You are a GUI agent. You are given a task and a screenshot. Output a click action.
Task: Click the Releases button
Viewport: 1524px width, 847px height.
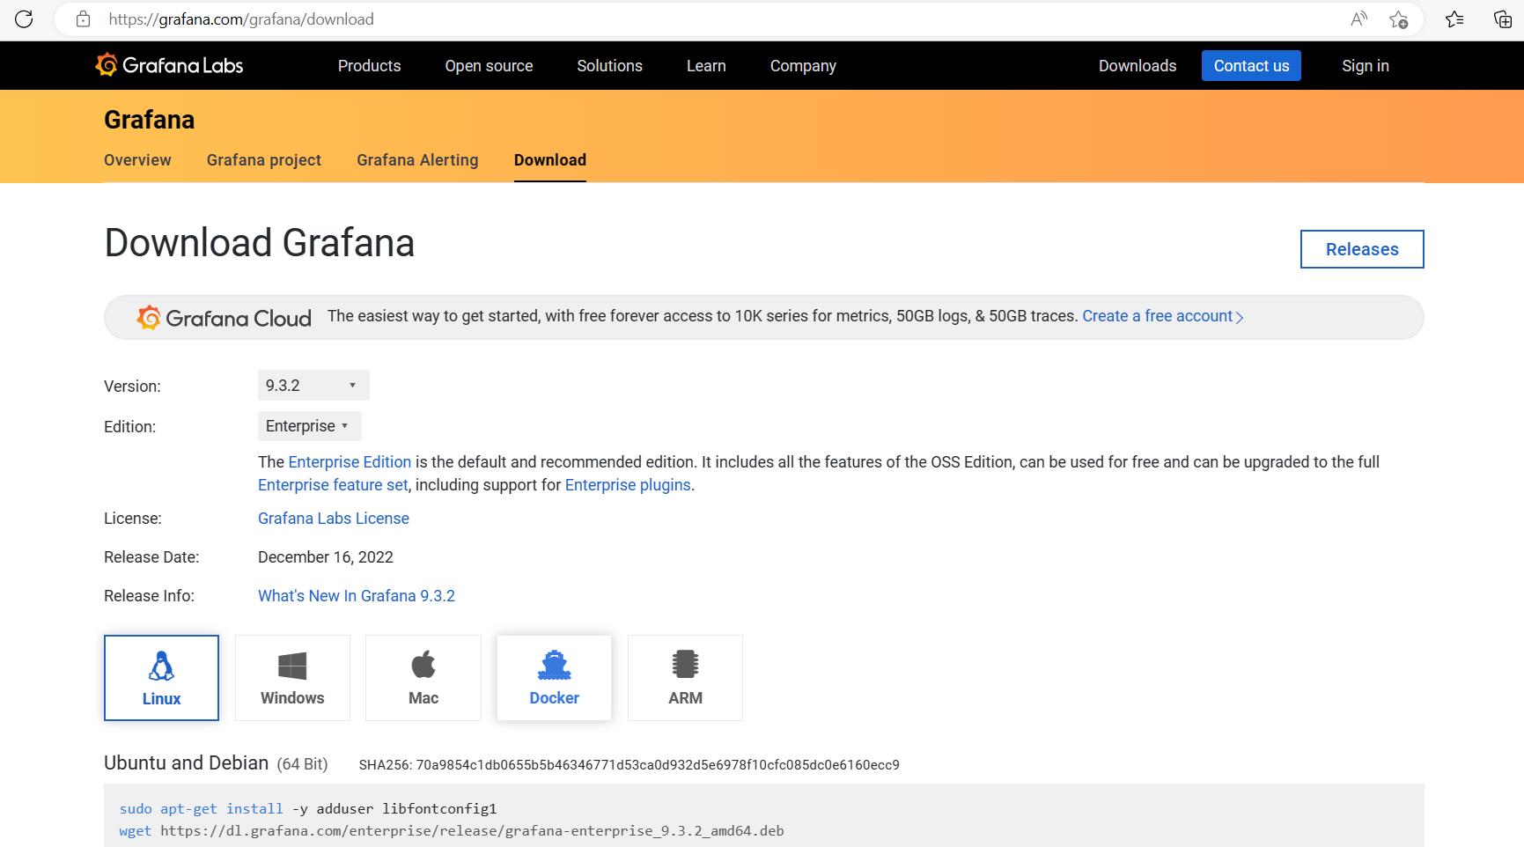point(1362,249)
